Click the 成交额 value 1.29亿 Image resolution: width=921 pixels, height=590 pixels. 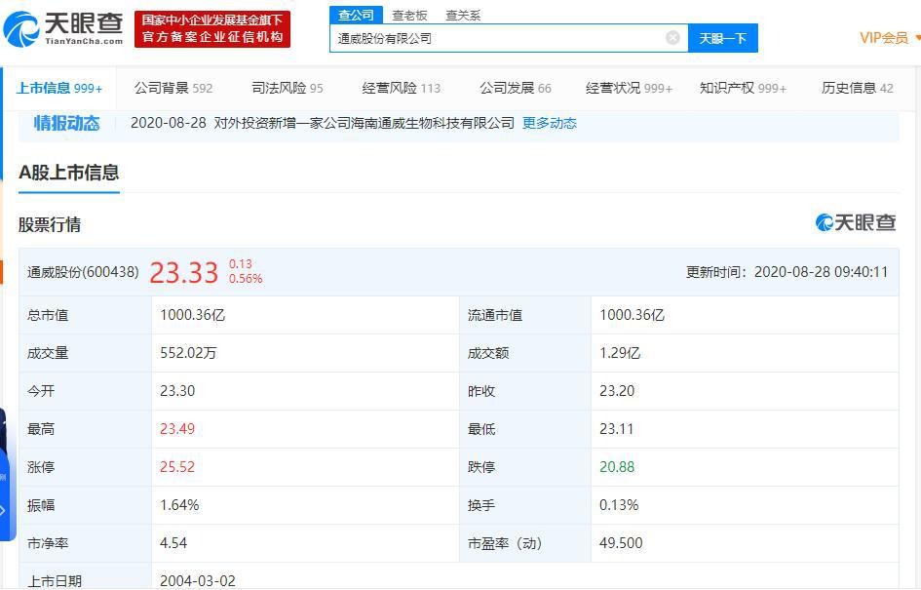click(x=620, y=353)
